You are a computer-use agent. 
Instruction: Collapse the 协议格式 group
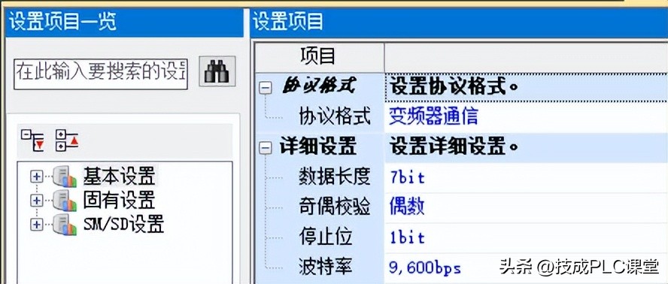click(x=266, y=89)
